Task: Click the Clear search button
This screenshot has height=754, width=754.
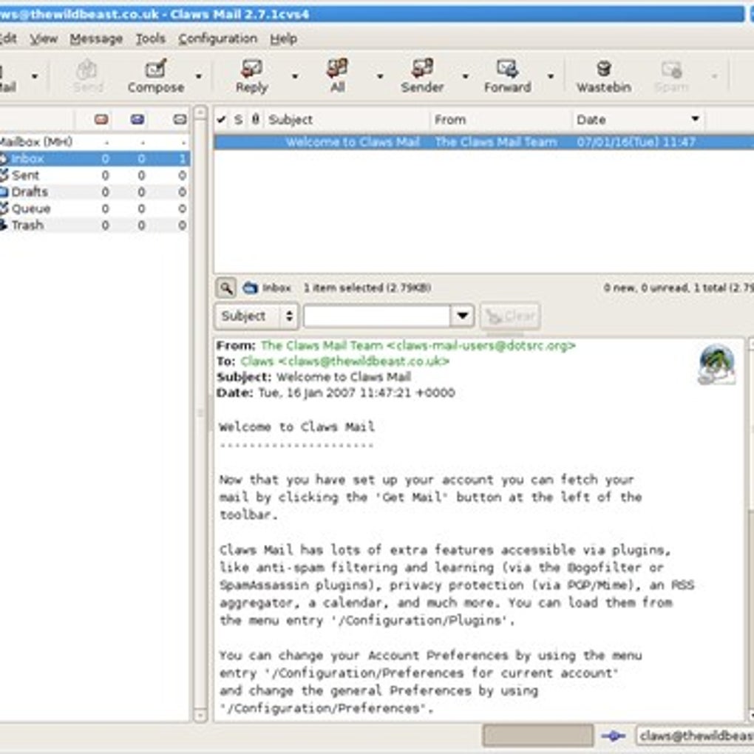Action: pos(510,316)
